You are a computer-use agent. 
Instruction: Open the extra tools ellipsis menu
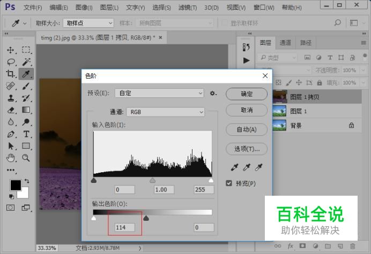click(x=11, y=170)
